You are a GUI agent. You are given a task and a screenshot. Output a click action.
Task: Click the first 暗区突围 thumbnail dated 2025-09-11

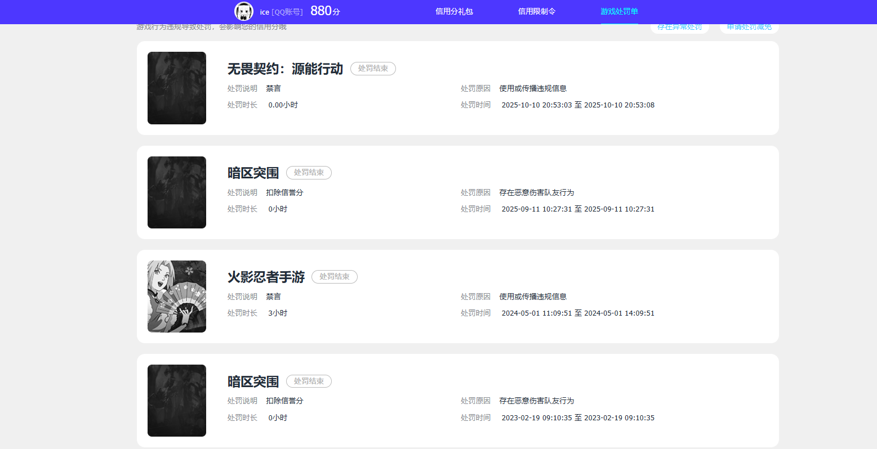point(177,192)
